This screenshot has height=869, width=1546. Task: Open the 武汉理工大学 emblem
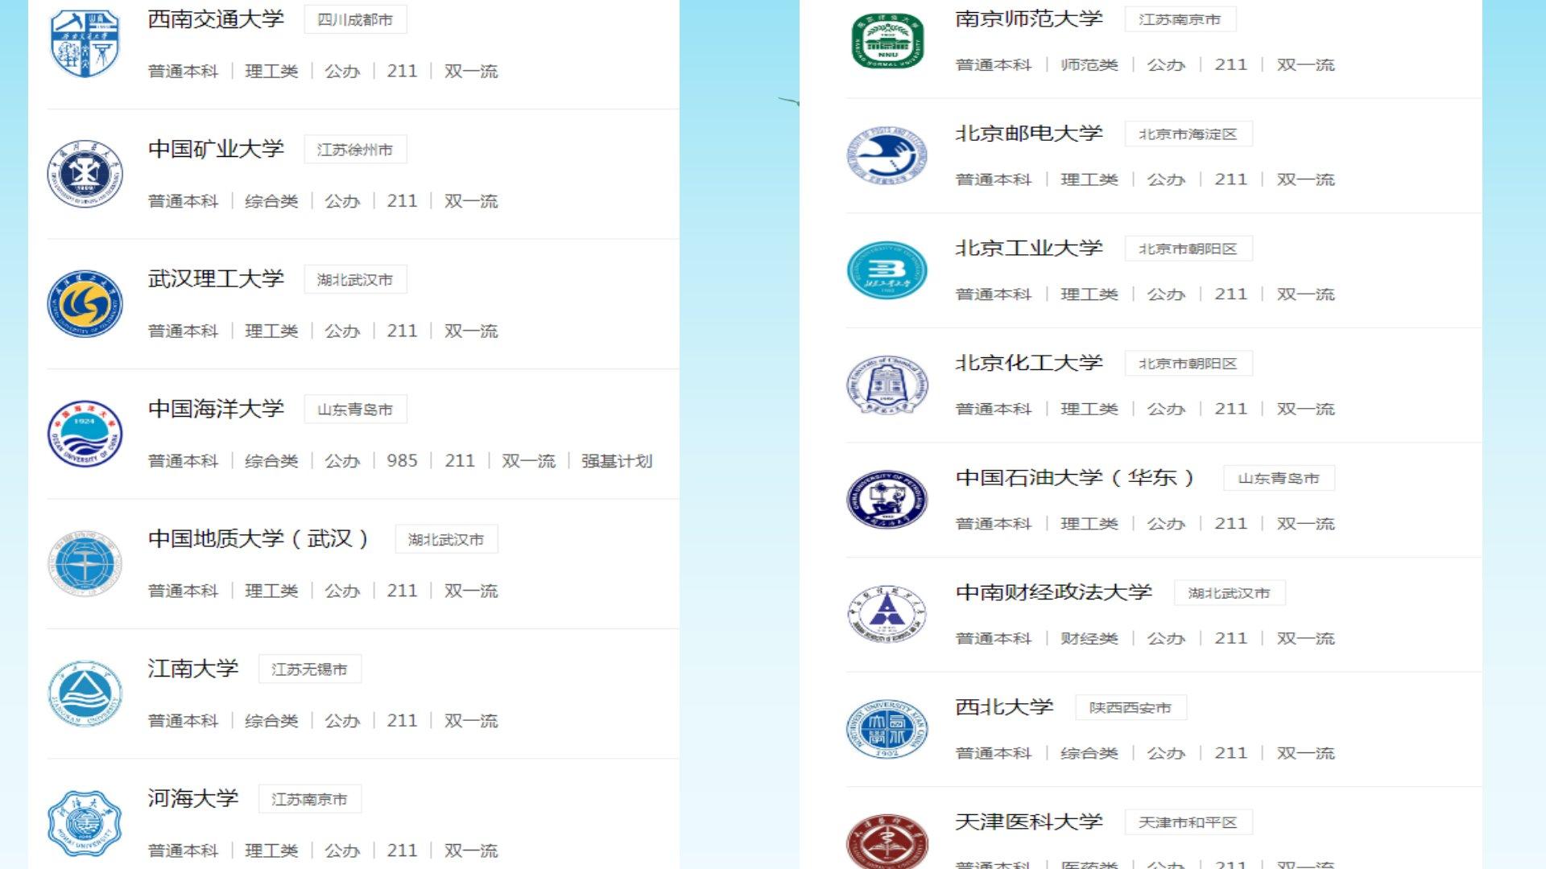(85, 304)
